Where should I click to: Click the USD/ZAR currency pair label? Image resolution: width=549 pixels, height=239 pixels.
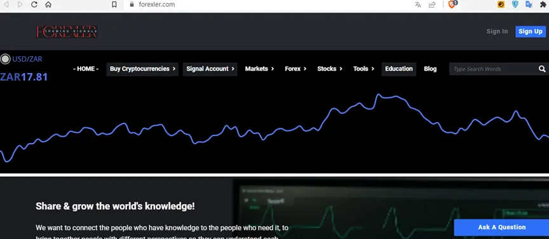(x=27, y=59)
